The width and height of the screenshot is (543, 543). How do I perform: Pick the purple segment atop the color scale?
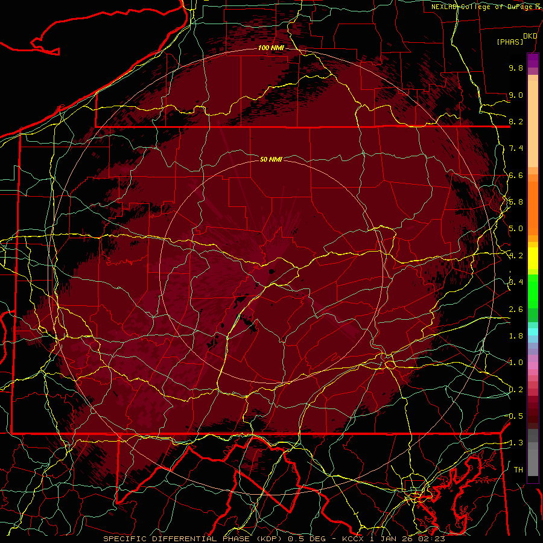[533, 60]
